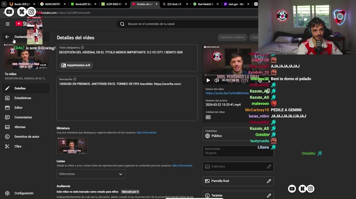This screenshot has height=199, width=356.
Task: Expand the Listas Seleccionar dropdown
Action: click(91, 174)
